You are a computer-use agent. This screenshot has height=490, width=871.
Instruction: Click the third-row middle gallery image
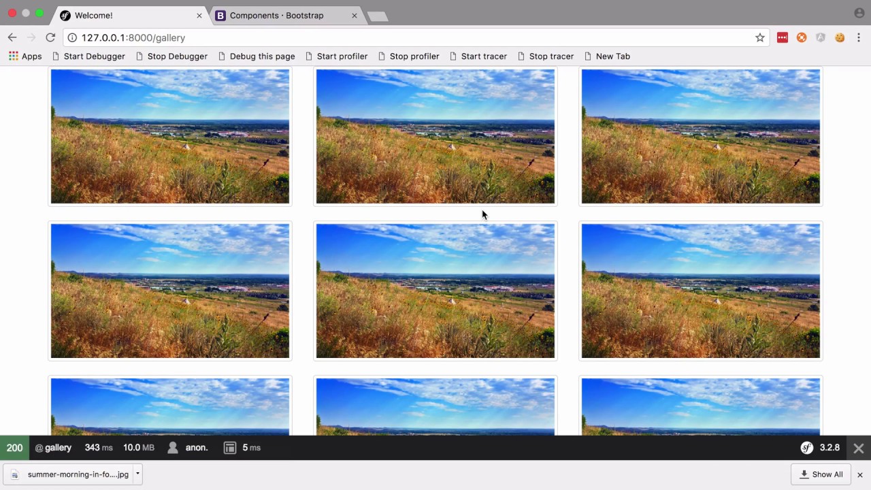tap(435, 406)
